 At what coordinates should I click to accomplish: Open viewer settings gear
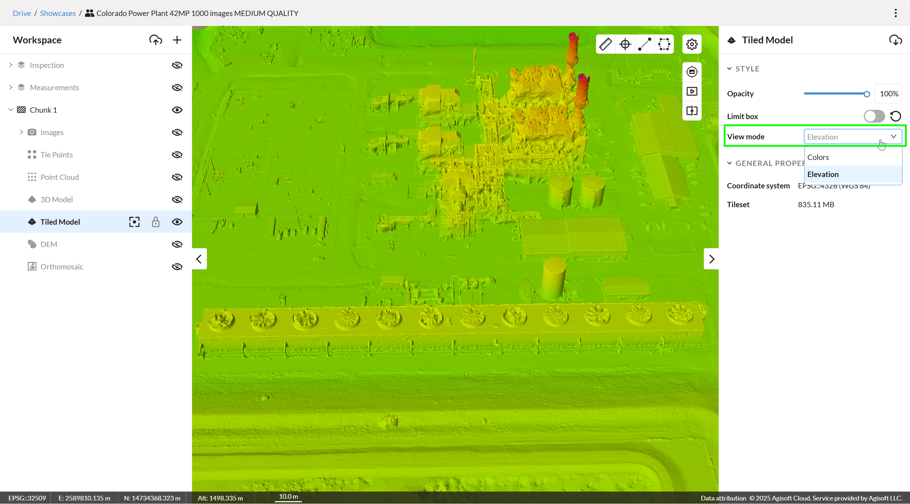click(692, 44)
